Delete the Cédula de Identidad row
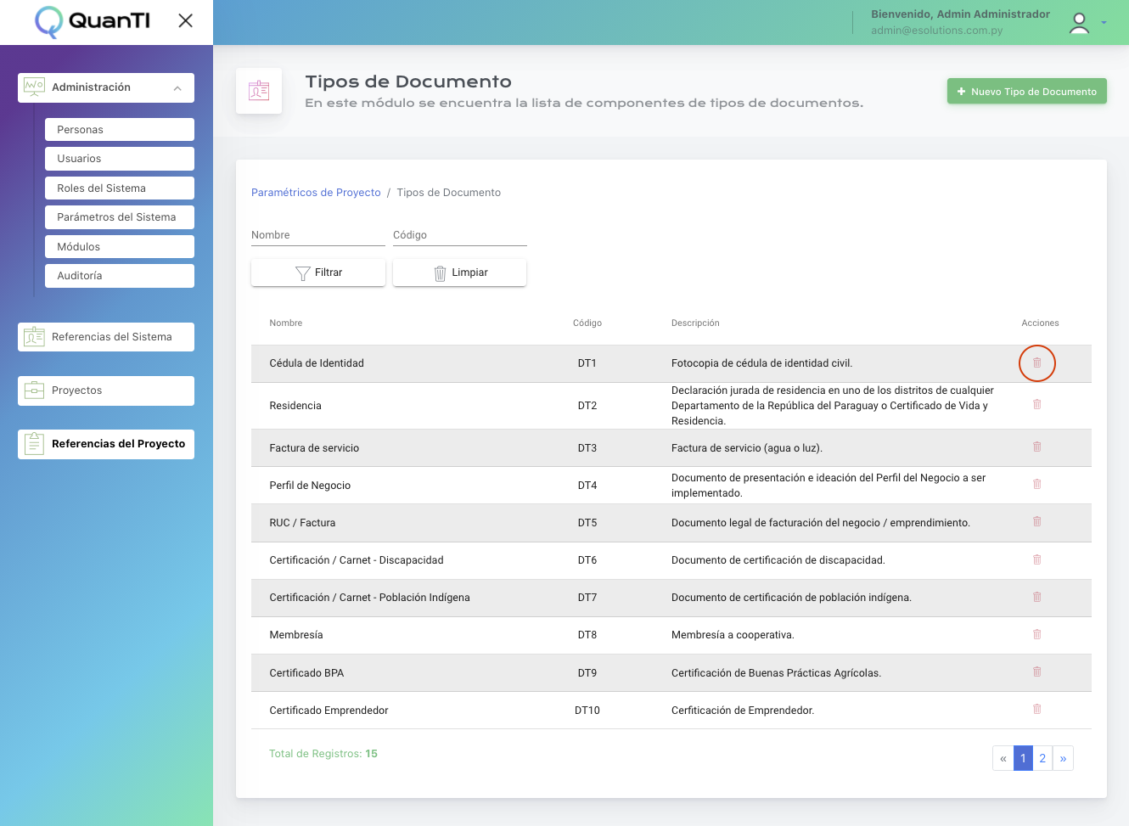1129x826 pixels. (1036, 363)
